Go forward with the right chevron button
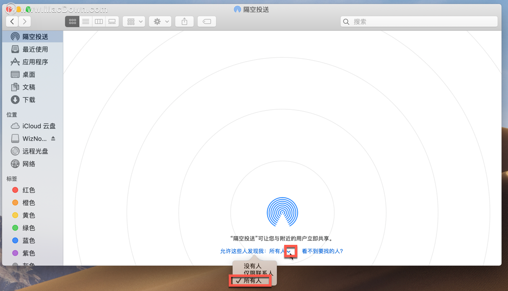508x291 pixels. pos(25,22)
